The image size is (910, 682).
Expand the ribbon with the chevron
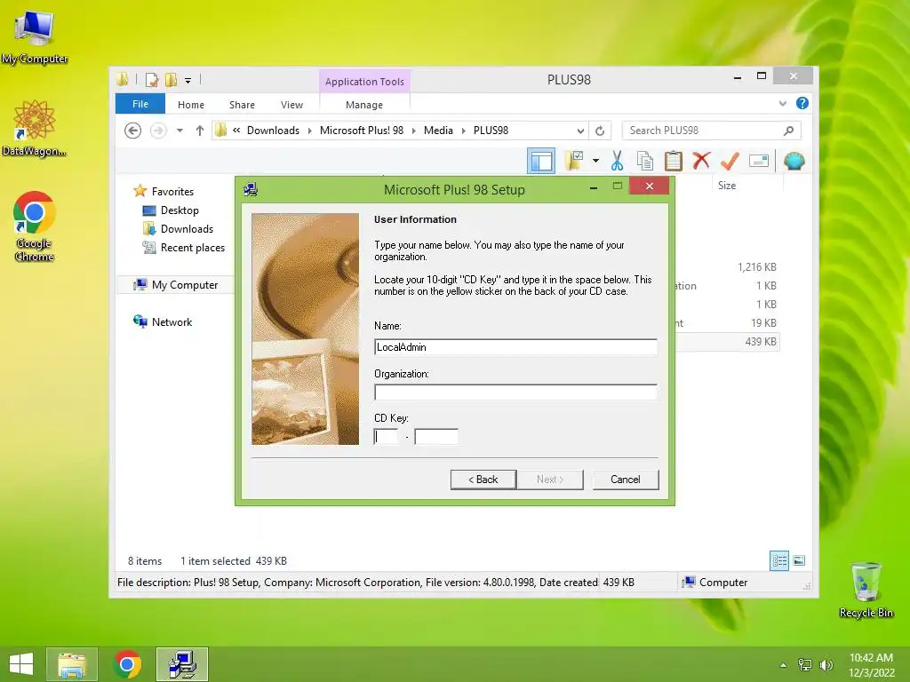coord(782,103)
